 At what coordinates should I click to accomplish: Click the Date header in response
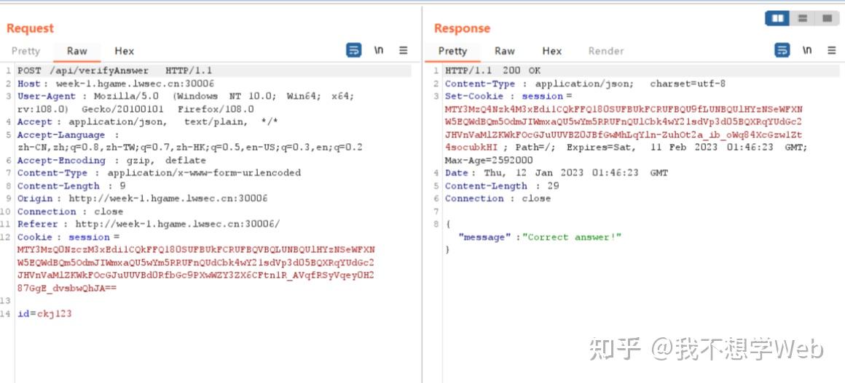click(x=557, y=173)
